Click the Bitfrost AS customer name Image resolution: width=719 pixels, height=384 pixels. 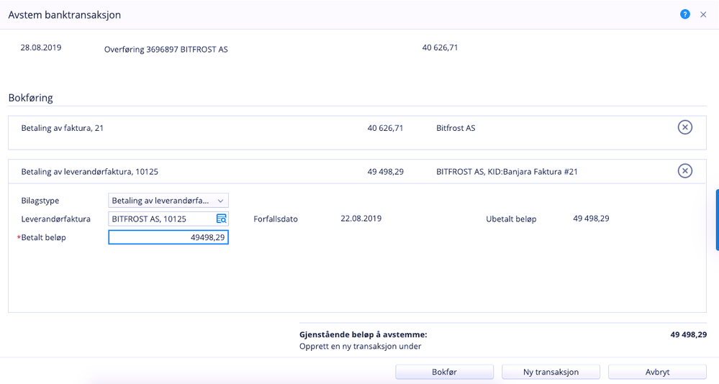tap(456, 128)
